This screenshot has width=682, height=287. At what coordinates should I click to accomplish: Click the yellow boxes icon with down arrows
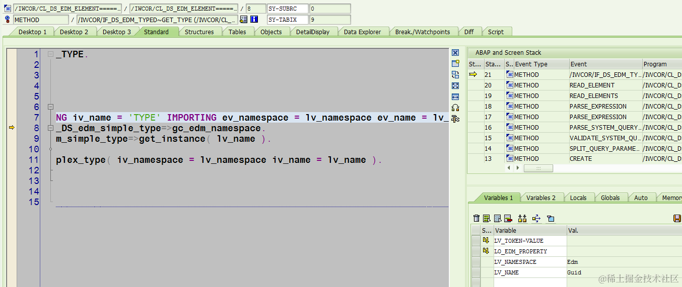[x=522, y=218]
